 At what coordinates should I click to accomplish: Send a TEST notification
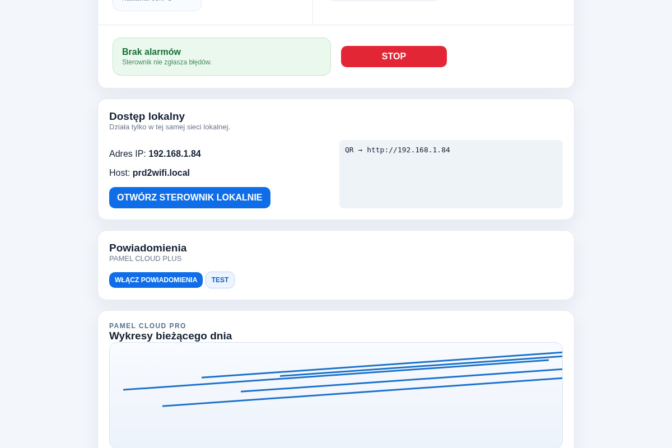coord(220,280)
